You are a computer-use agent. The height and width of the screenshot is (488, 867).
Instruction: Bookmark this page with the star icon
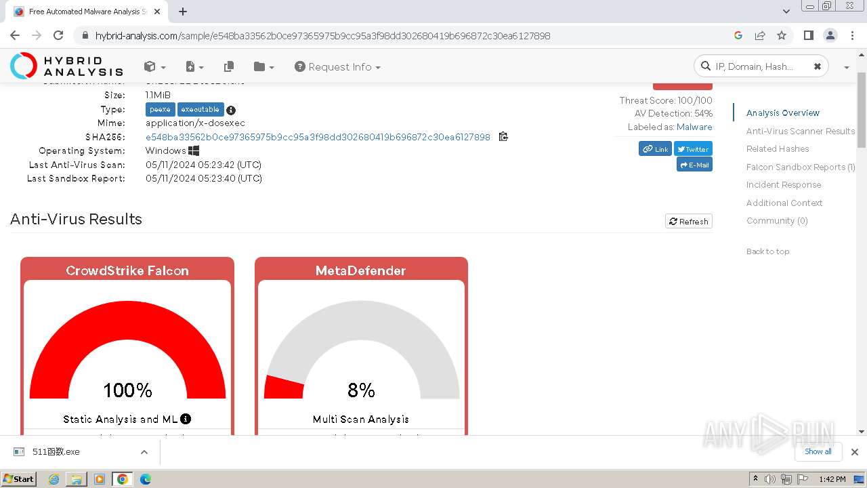pyautogui.click(x=782, y=35)
